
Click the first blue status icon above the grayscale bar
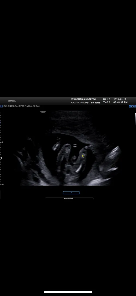coord(130,106)
